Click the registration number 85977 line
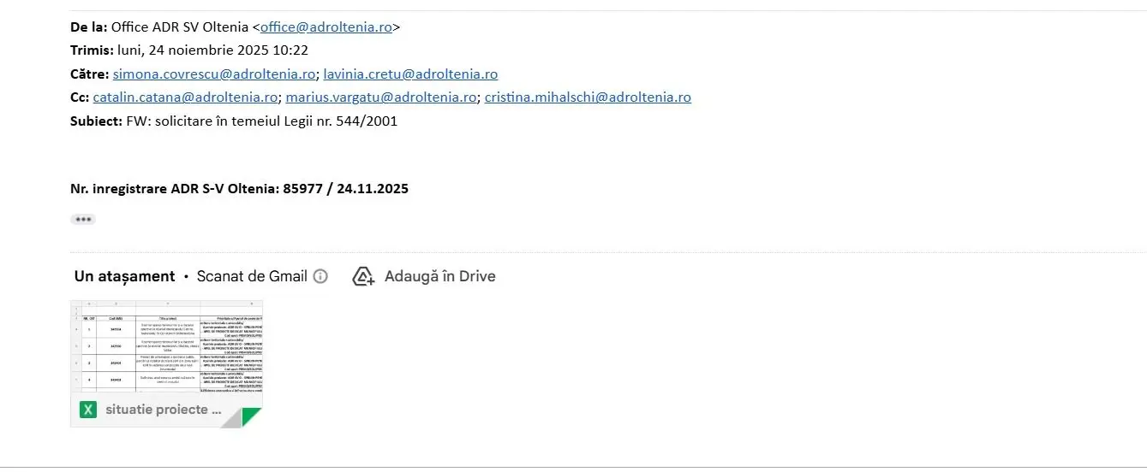Image resolution: width=1147 pixels, height=472 pixels. (239, 189)
